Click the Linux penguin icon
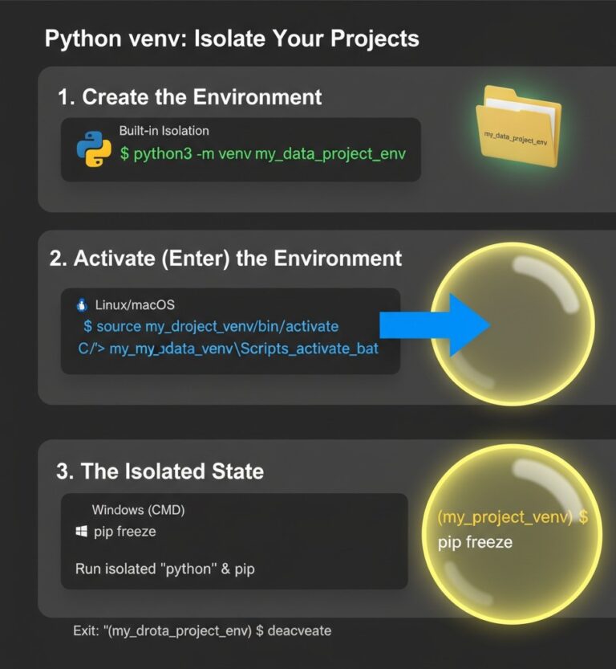The image size is (616, 669). 80,305
